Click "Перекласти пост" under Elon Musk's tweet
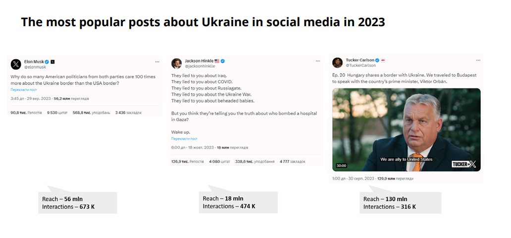Image resolution: width=511 pixels, height=238 pixels. point(24,90)
